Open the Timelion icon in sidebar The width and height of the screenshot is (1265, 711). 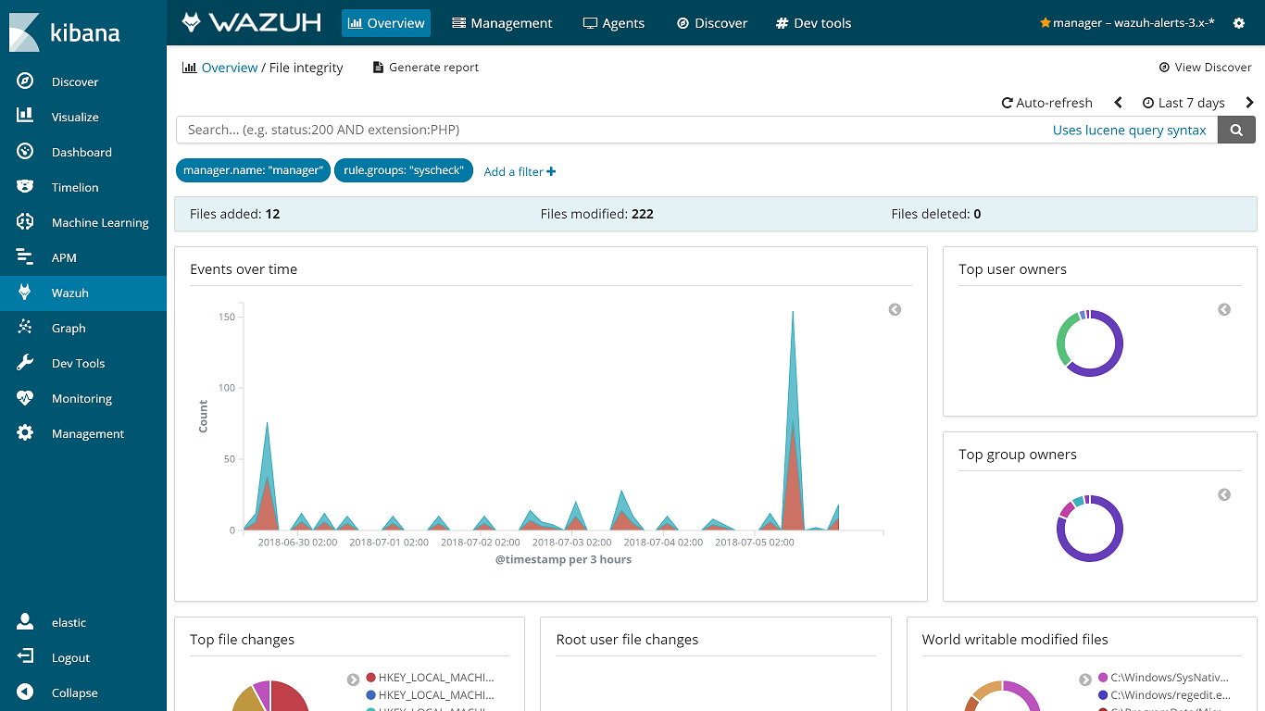point(25,187)
